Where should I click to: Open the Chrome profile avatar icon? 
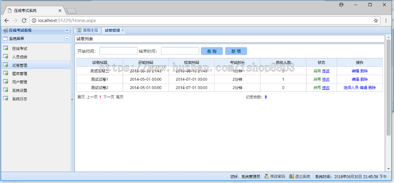pyautogui.click(x=341, y=5)
